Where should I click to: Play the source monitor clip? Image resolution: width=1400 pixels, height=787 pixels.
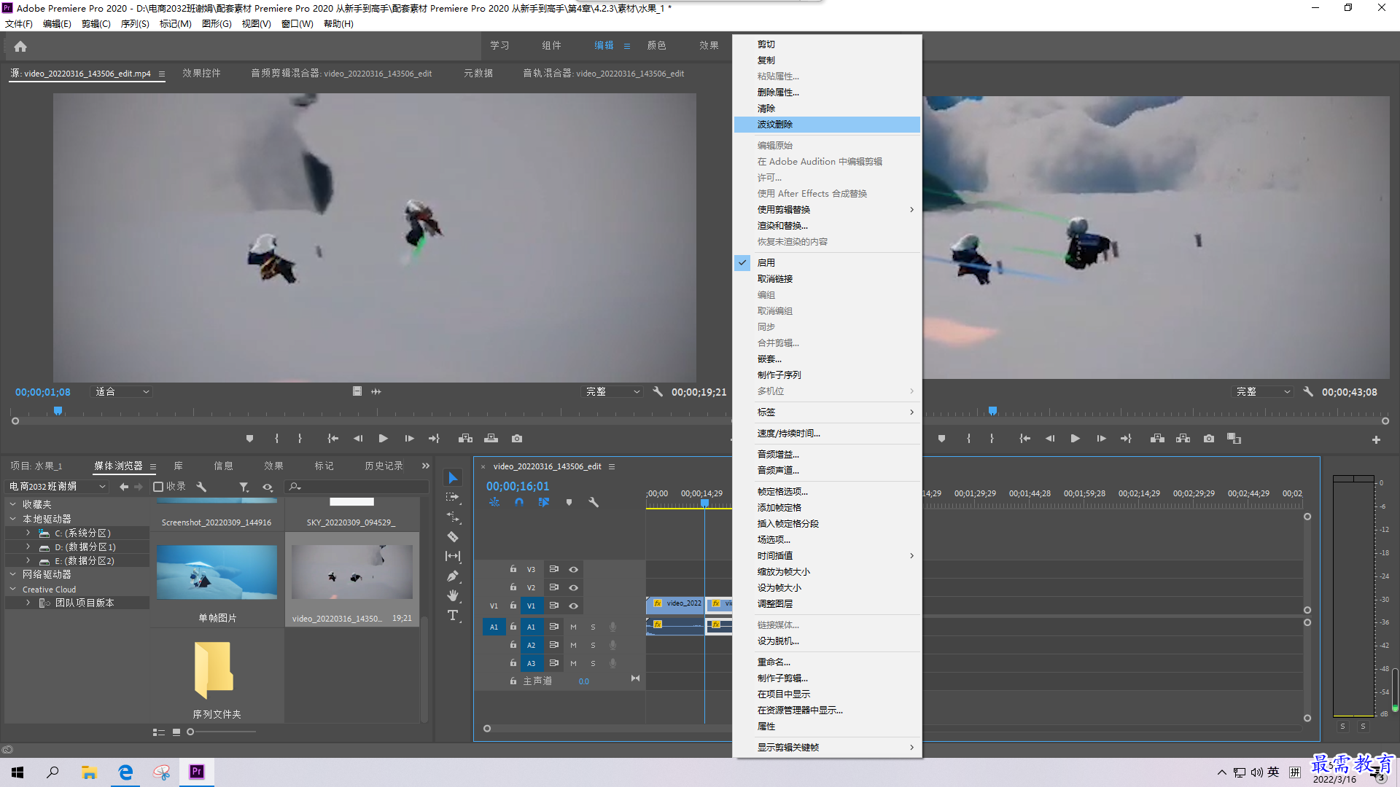pyautogui.click(x=384, y=439)
